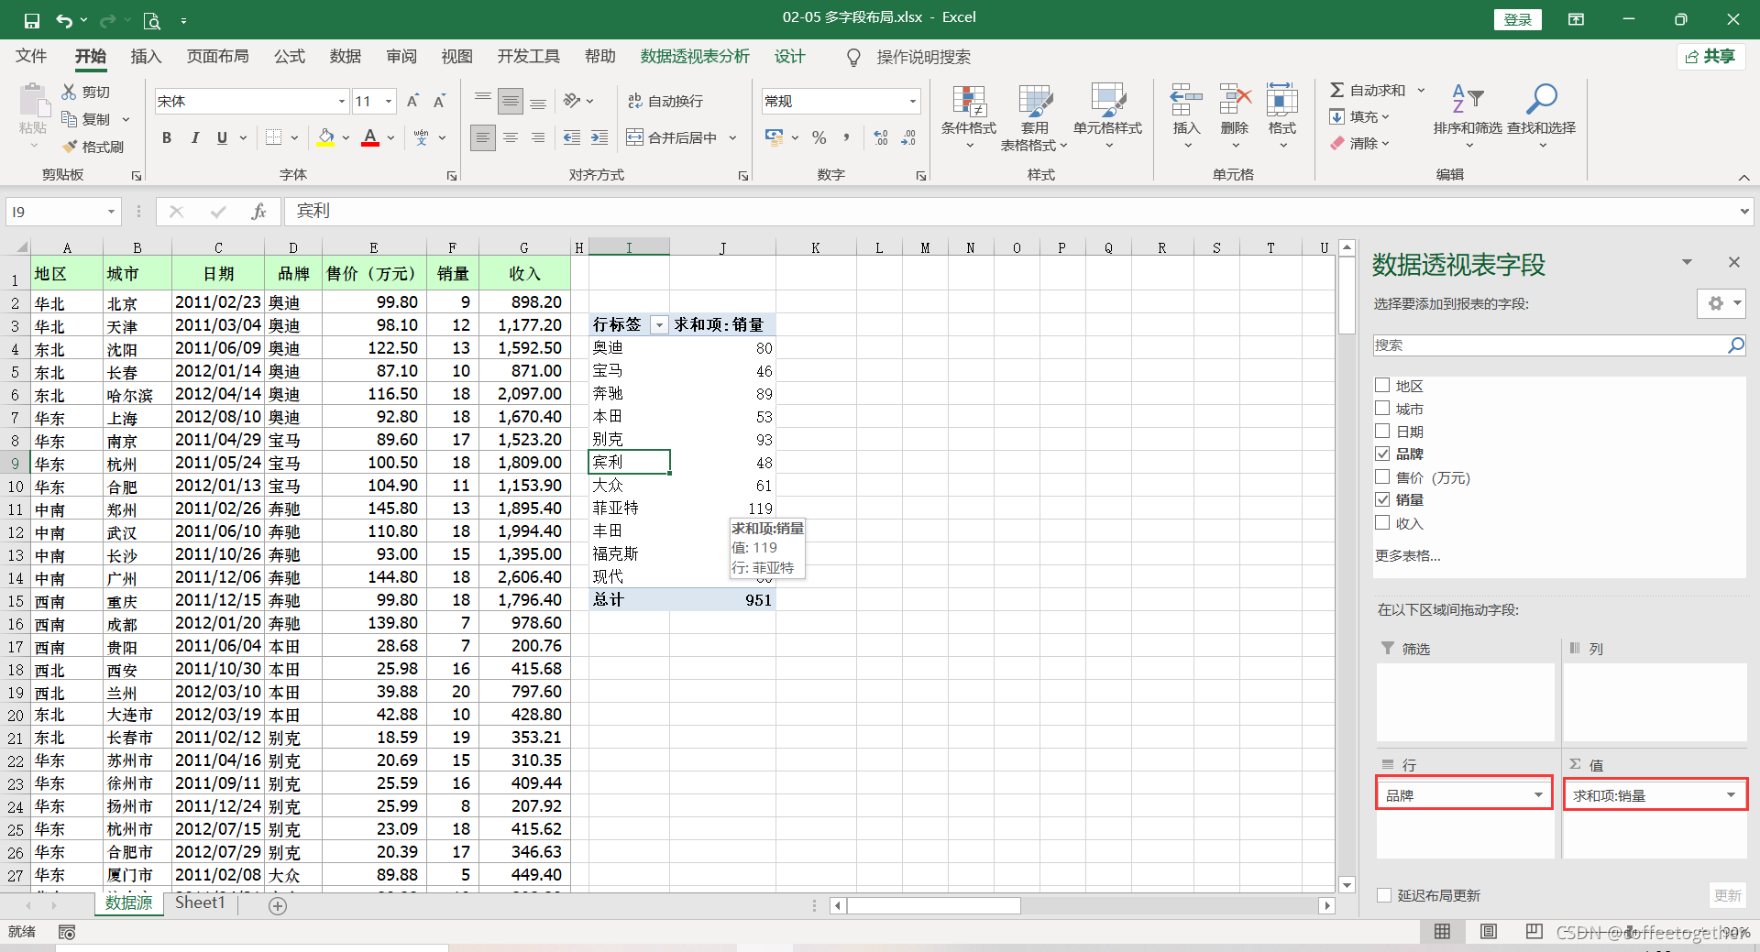Click the pivot field search box
Viewport: 1760px width, 952px height.
1549,345
